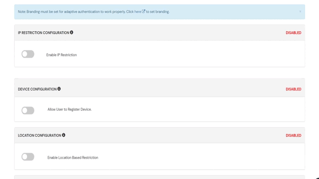Image resolution: width=319 pixels, height=179 pixels.
Task: Dismiss the branding note banner
Action: click(x=300, y=12)
